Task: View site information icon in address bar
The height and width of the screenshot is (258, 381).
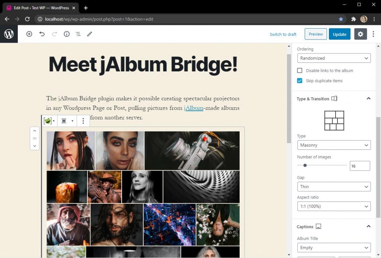Action: pos(40,19)
